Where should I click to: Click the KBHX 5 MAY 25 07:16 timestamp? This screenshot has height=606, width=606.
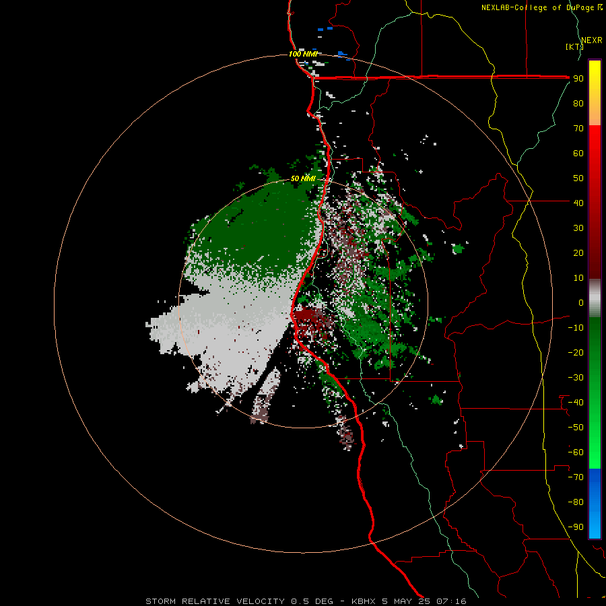tap(409, 601)
